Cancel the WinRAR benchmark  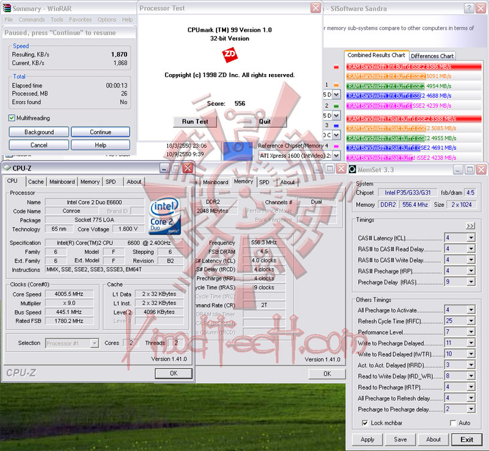[39, 145]
